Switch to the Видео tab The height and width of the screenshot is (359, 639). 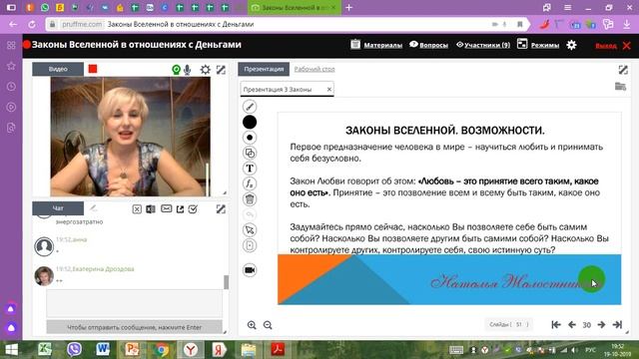[58, 69]
